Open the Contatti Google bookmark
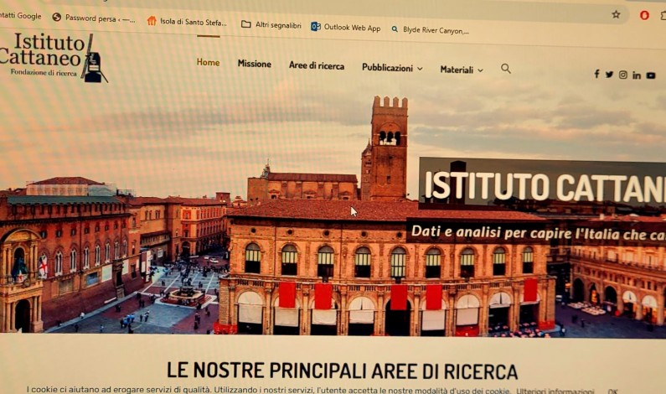 (x=20, y=16)
